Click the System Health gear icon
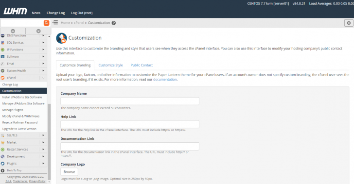 click(x=3, y=70)
